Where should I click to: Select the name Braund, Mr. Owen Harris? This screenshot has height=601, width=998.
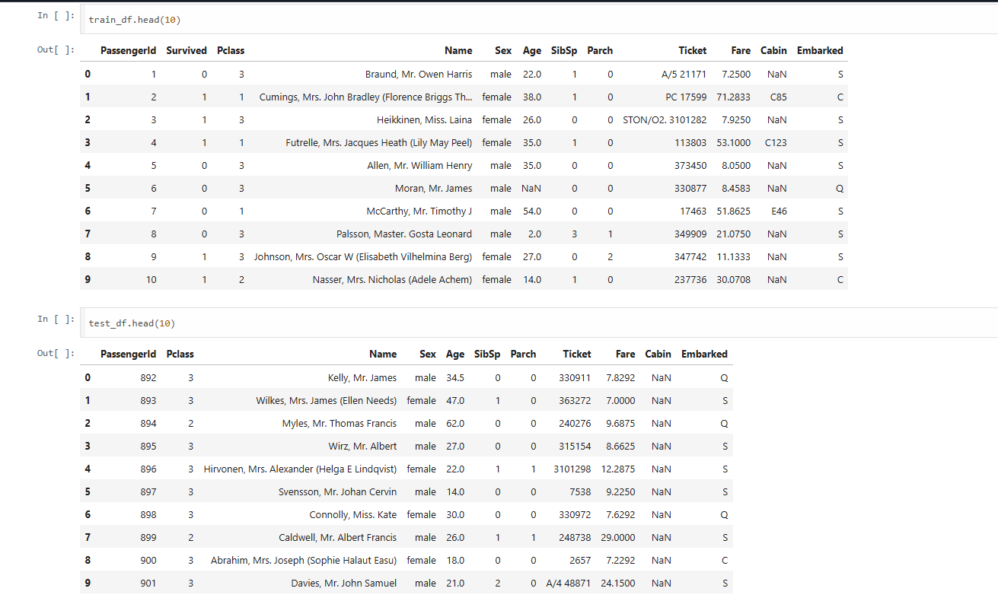419,75
